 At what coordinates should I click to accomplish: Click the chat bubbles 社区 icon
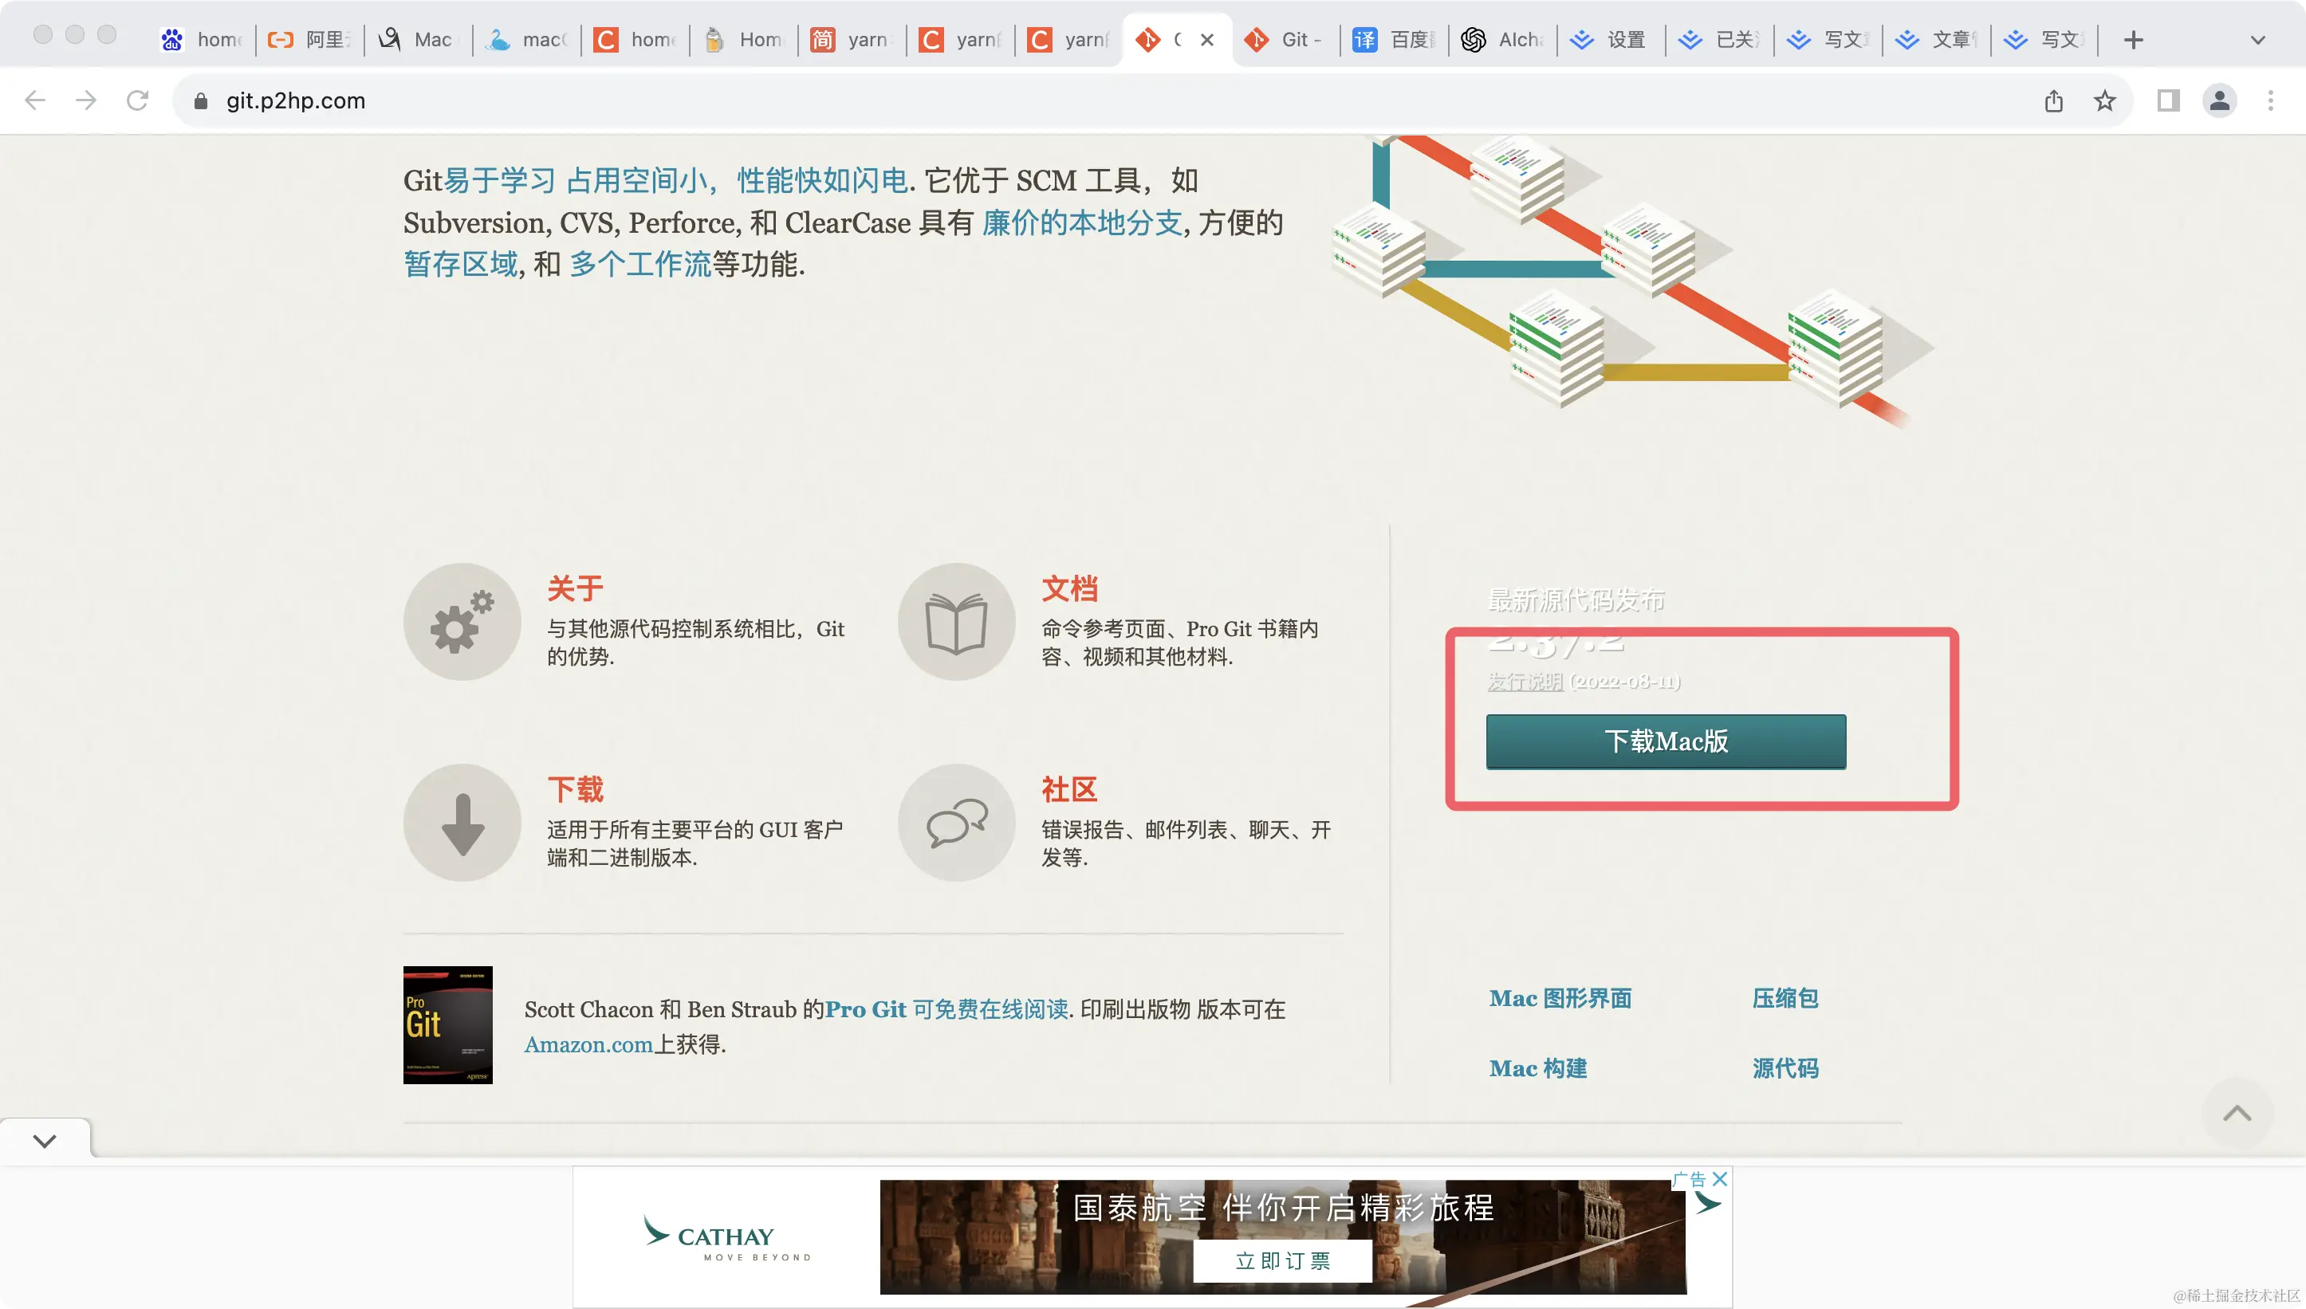(956, 822)
